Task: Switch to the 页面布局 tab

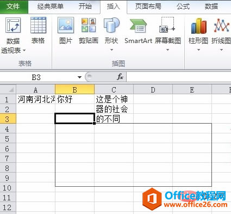Action: [x=148, y=7]
